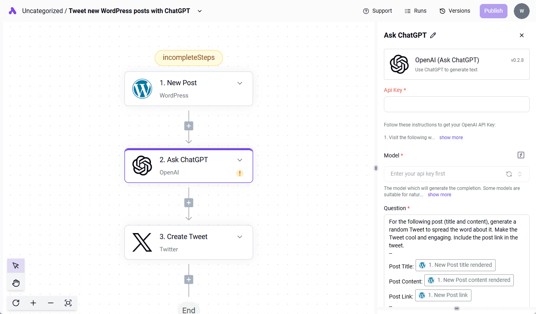
Task: Click show more under API Key instructions
Action: point(451,138)
